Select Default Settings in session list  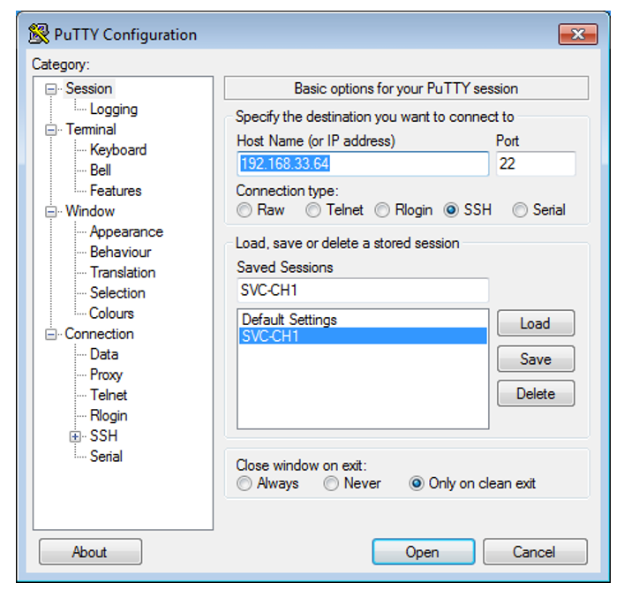[x=363, y=320]
